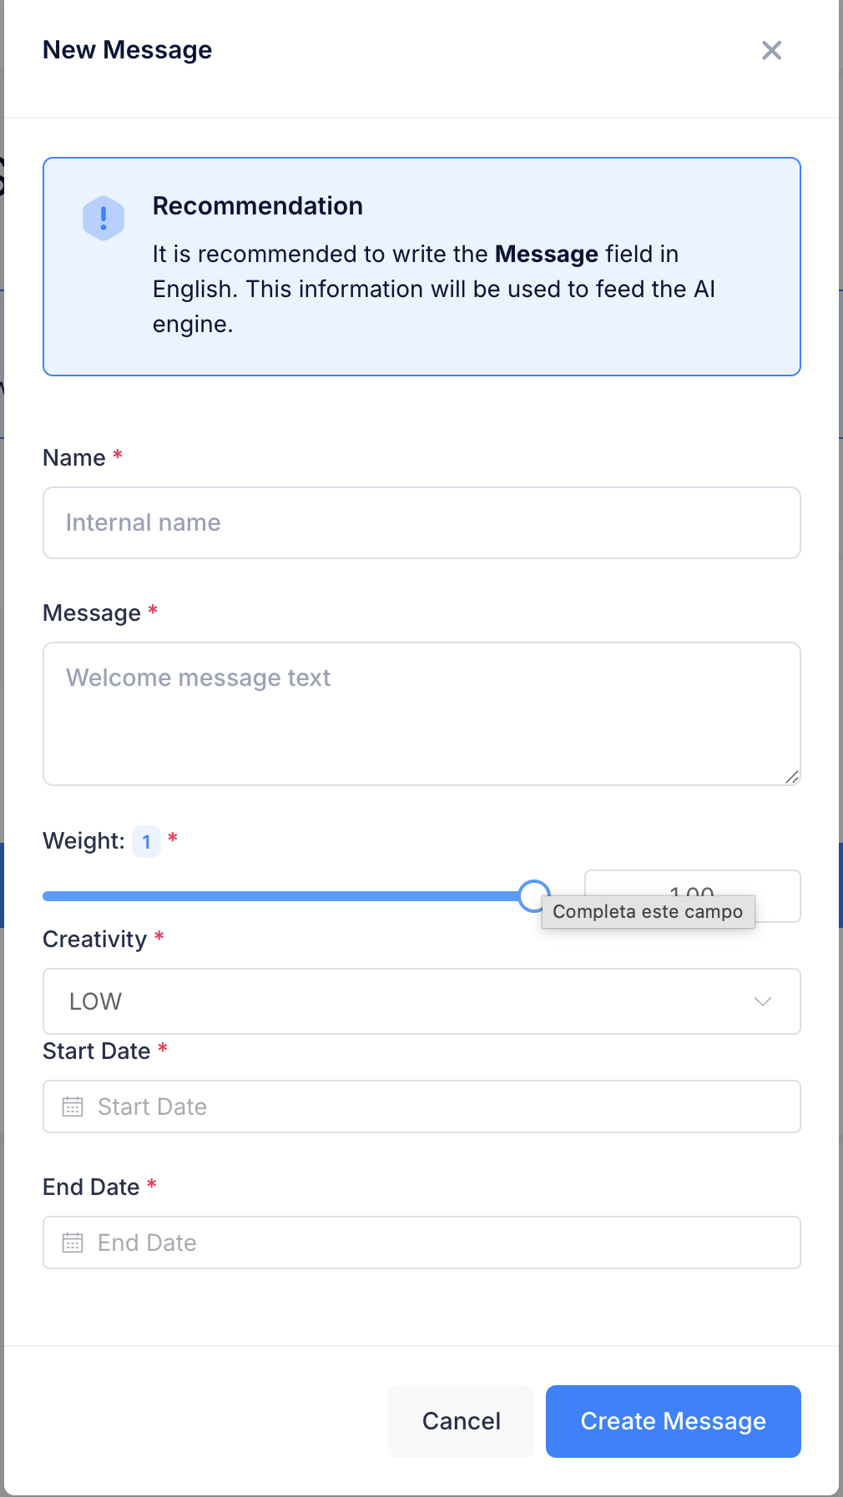This screenshot has width=843, height=1497.
Task: Click the Start Date calendar icon
Action: pyautogui.click(x=73, y=1106)
